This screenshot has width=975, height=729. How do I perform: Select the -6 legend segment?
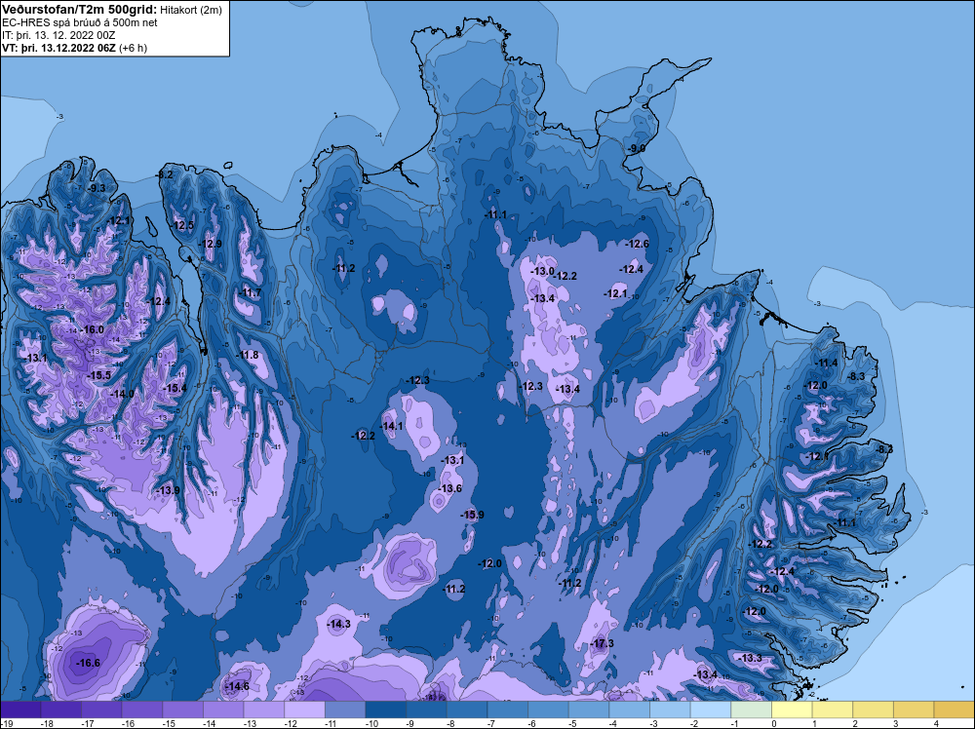[x=548, y=710]
